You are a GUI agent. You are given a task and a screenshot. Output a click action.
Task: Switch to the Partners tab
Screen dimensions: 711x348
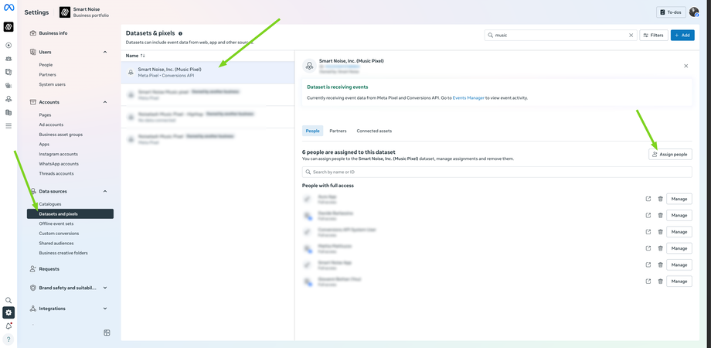pos(338,131)
